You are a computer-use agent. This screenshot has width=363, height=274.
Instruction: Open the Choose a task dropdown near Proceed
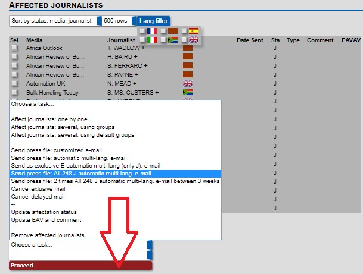point(80,244)
